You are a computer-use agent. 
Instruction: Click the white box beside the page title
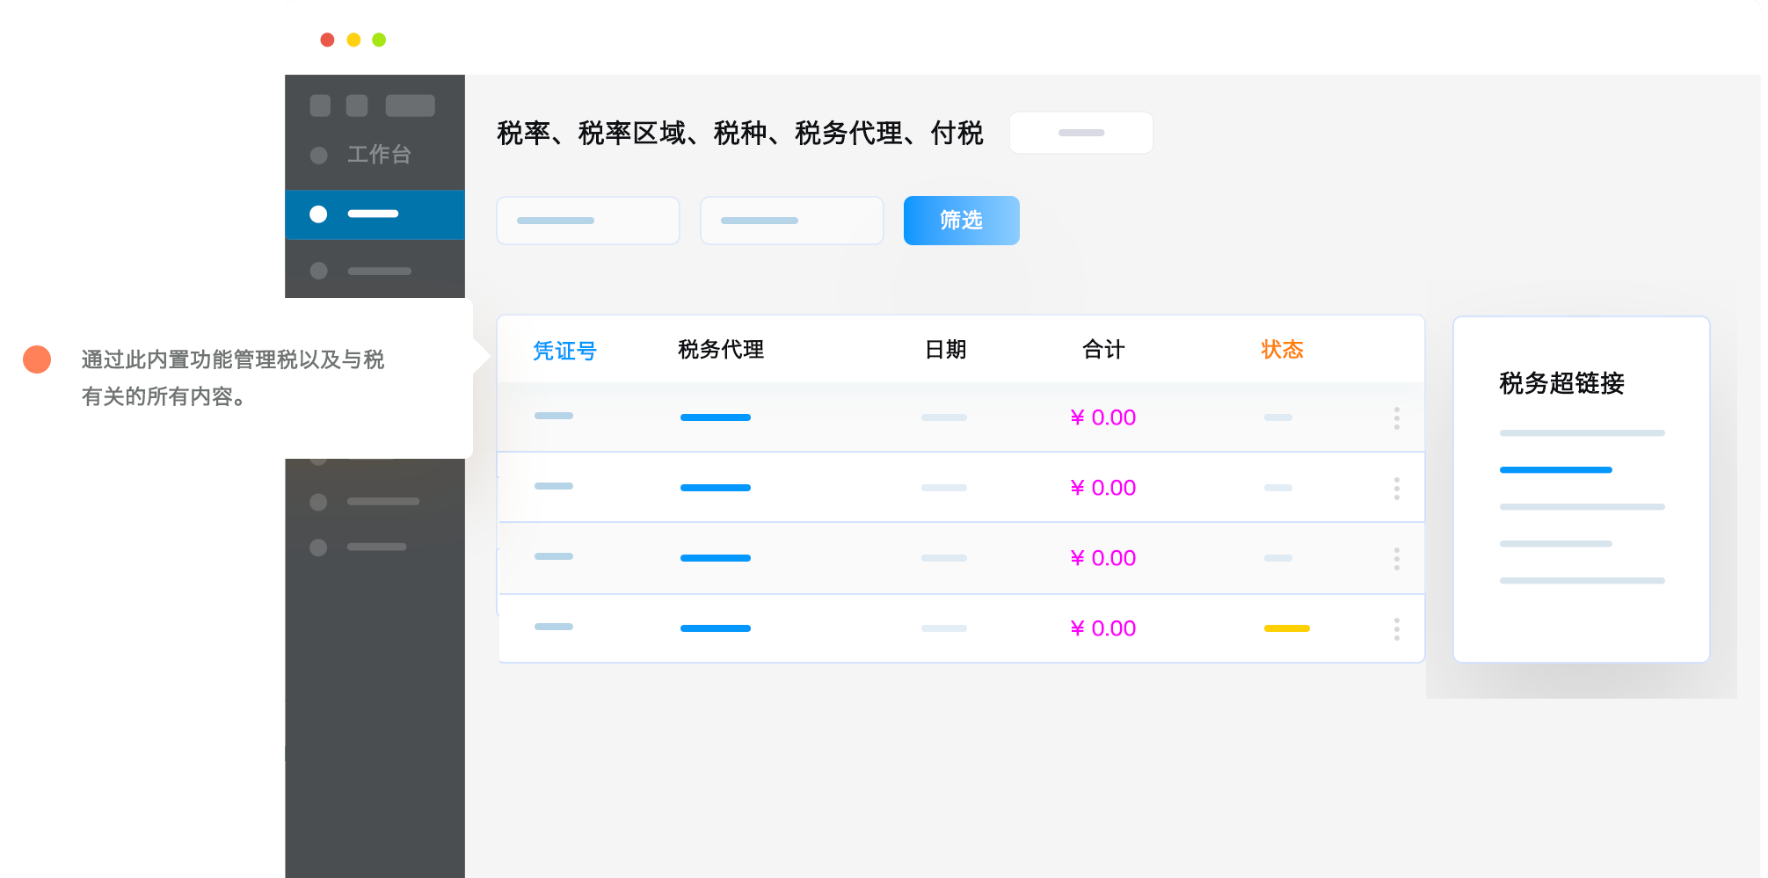coord(1081,133)
